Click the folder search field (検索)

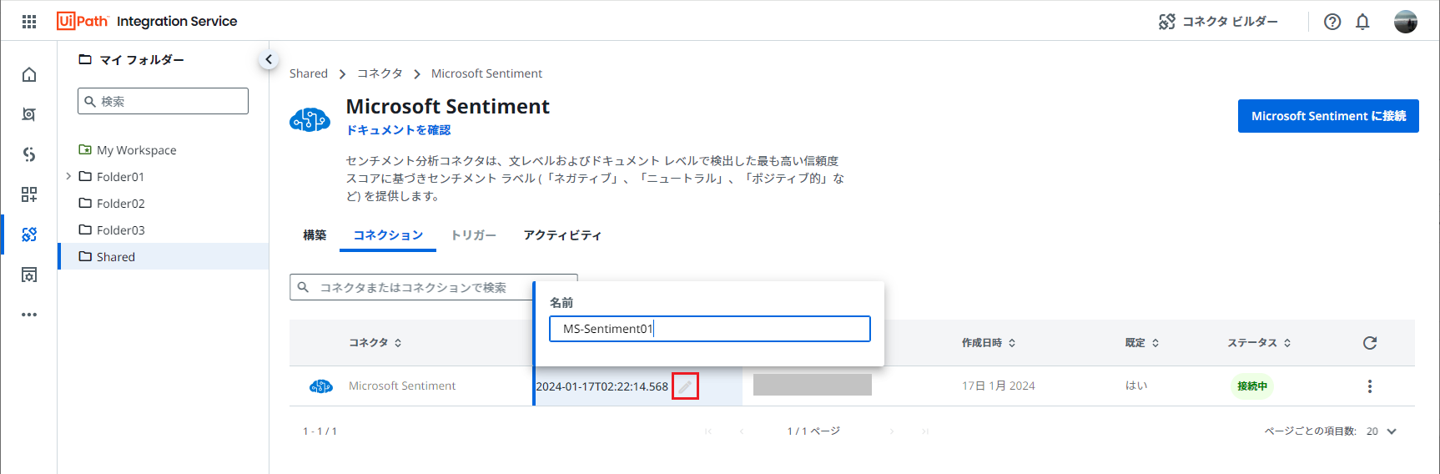(x=163, y=101)
